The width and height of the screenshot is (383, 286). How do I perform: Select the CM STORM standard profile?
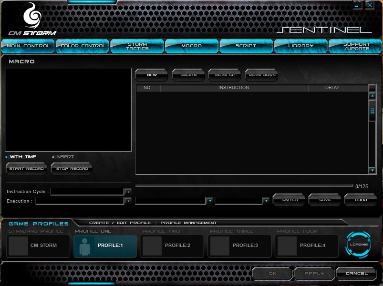click(x=38, y=246)
